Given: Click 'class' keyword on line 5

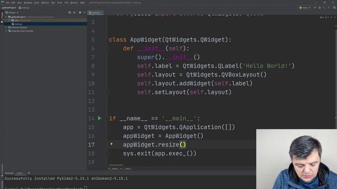Looking at the screenshot, I should 117,40.
